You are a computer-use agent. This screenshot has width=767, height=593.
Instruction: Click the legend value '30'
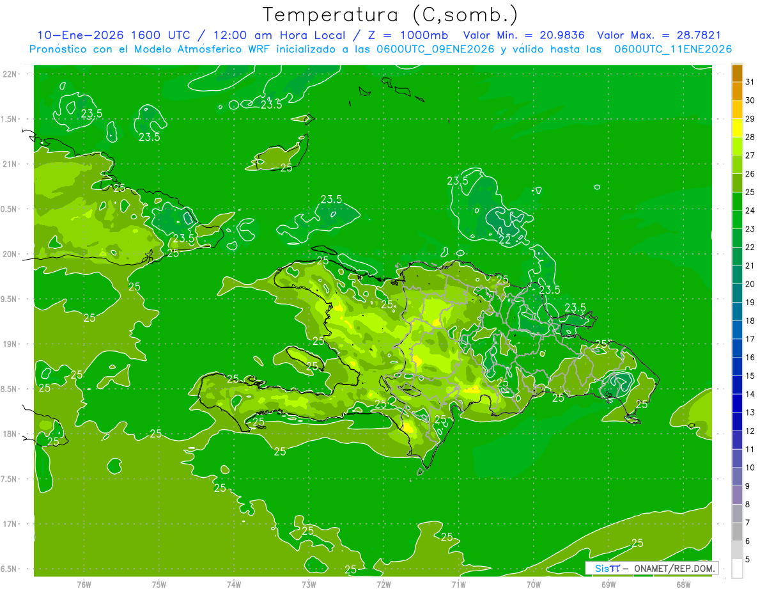(x=750, y=100)
